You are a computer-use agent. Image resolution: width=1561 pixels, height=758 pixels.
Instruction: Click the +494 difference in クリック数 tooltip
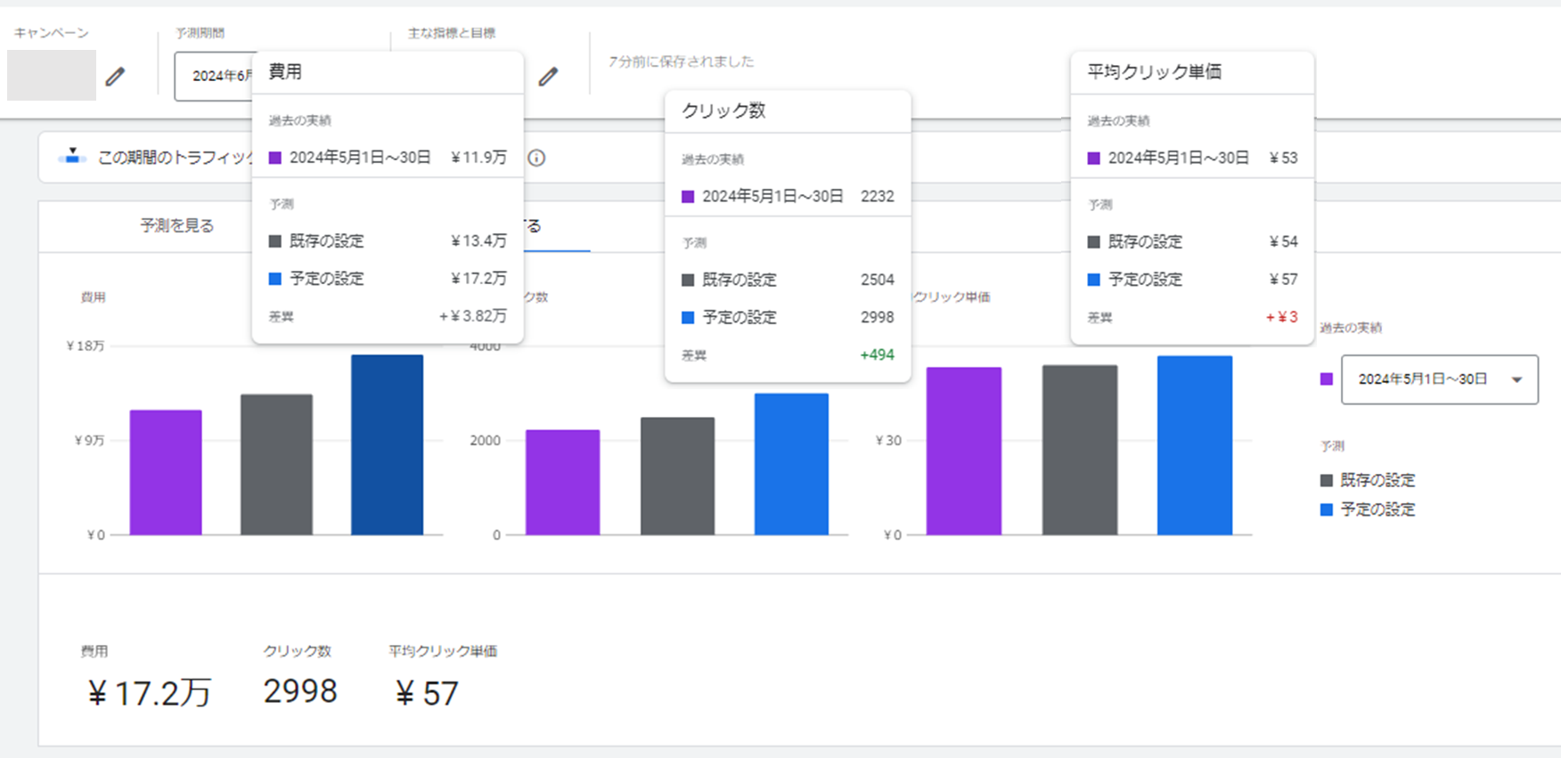877,355
